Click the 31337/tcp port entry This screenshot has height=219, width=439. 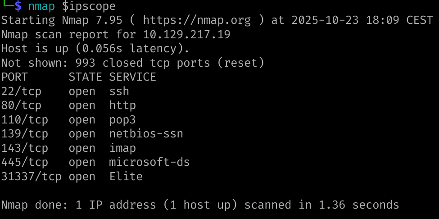(x=31, y=176)
